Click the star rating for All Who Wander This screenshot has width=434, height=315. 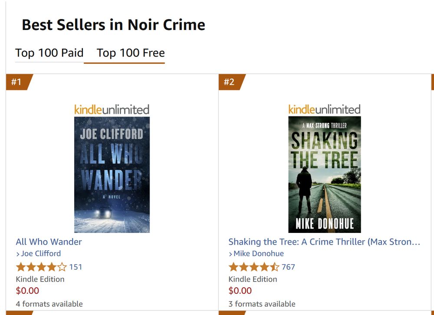(41, 267)
